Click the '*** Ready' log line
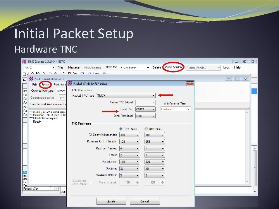Viewport: 279px width, 209px height. click(35, 122)
